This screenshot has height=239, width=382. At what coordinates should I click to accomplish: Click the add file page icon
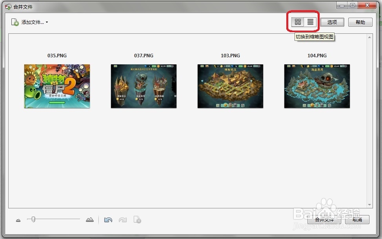15,22
